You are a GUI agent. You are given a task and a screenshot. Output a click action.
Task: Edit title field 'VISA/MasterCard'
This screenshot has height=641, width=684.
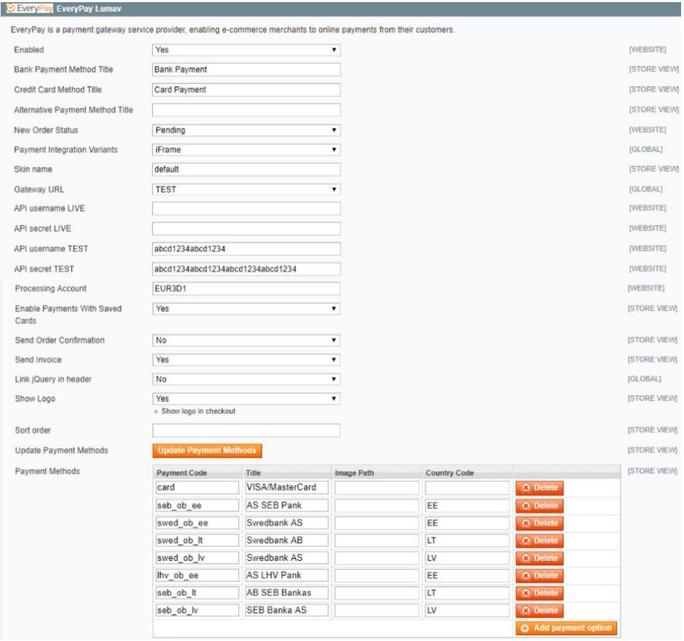click(x=286, y=487)
